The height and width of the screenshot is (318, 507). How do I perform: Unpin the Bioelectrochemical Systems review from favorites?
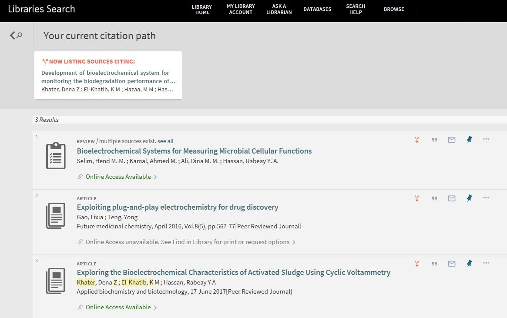click(x=469, y=139)
